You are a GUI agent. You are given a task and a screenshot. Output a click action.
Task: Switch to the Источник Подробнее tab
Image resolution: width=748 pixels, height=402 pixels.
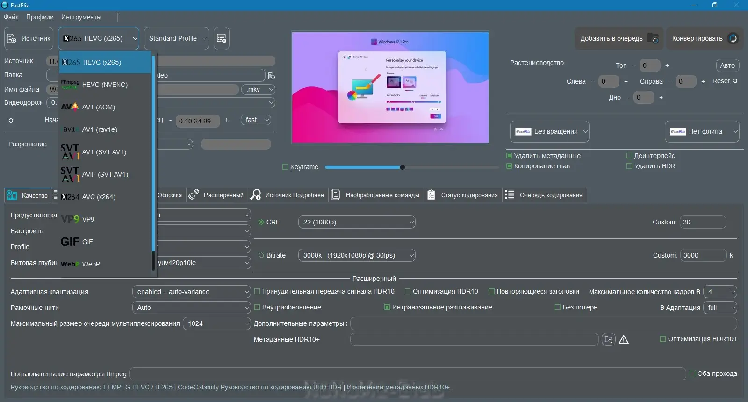pyautogui.click(x=288, y=195)
